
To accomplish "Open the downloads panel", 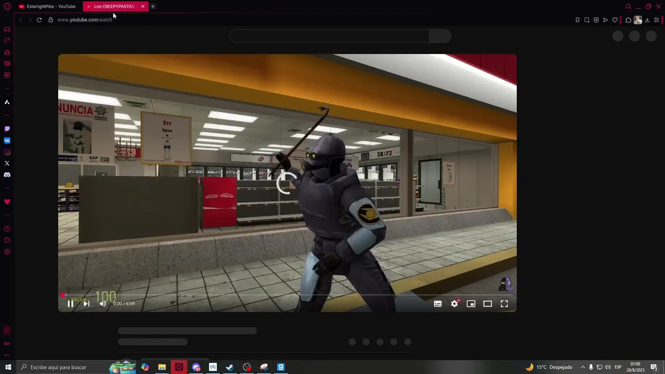I will point(647,20).
